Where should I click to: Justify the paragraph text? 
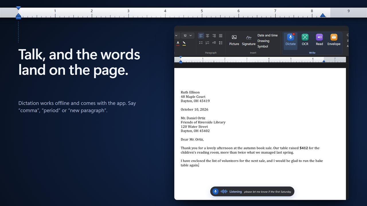tap(221, 36)
